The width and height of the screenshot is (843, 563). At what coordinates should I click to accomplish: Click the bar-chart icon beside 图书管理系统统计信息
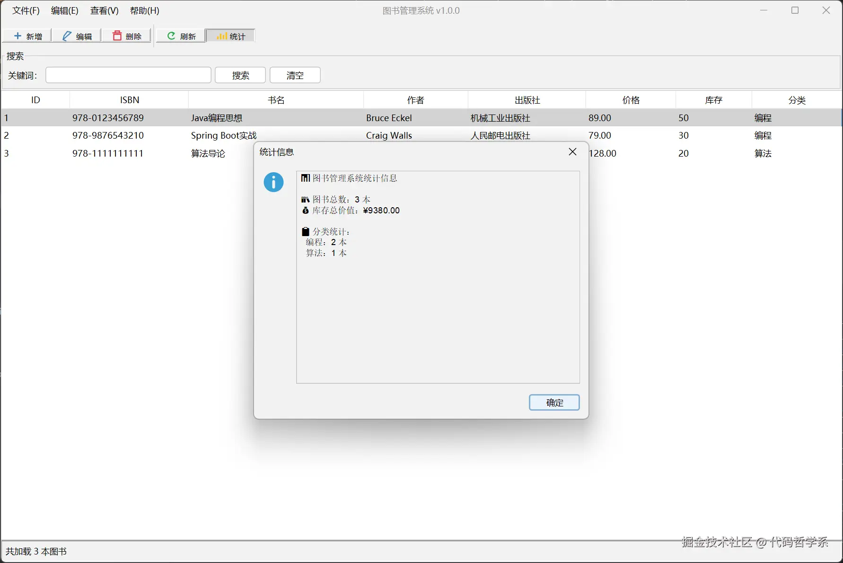[x=305, y=178]
